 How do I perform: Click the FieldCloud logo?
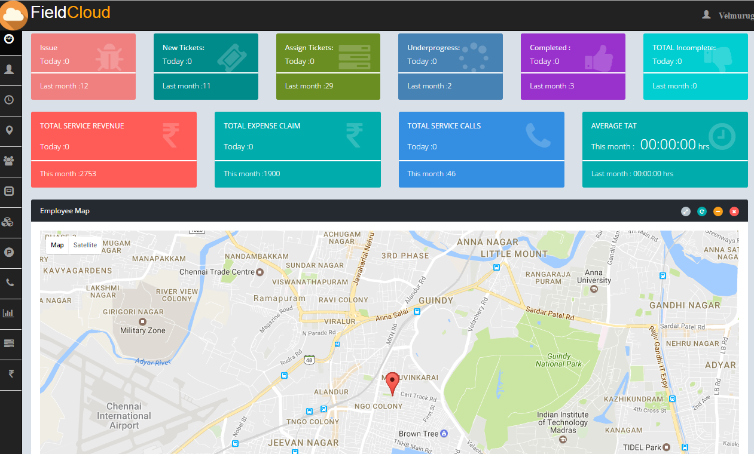[x=57, y=13]
